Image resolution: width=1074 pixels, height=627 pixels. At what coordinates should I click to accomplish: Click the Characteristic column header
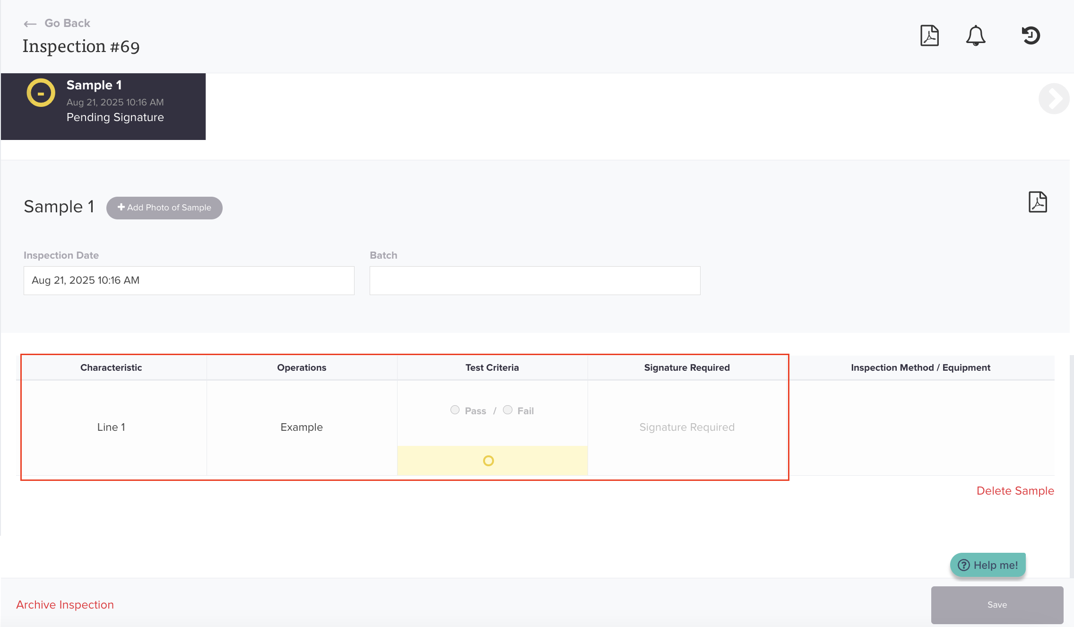coord(111,367)
